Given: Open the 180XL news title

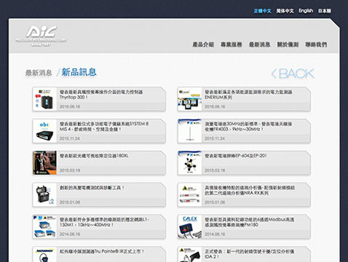Looking at the screenshot, I should (94, 156).
